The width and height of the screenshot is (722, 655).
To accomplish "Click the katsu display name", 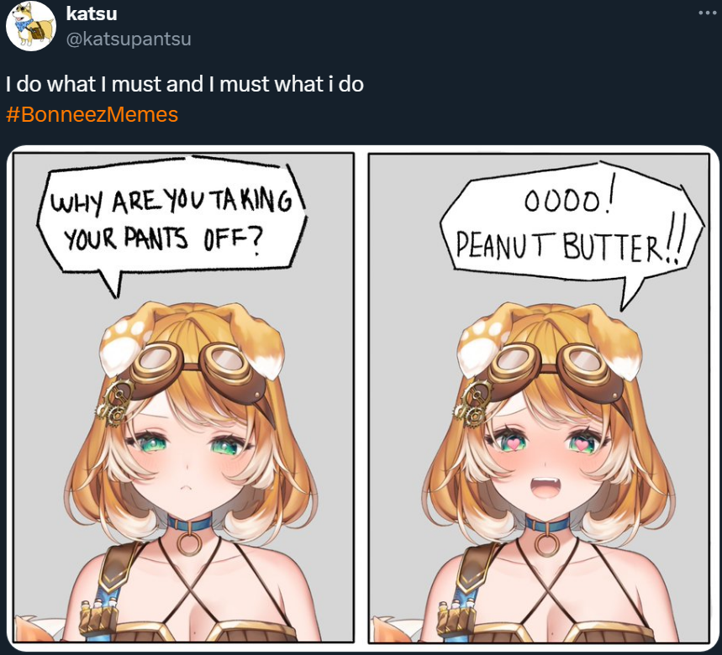I will pos(92,13).
